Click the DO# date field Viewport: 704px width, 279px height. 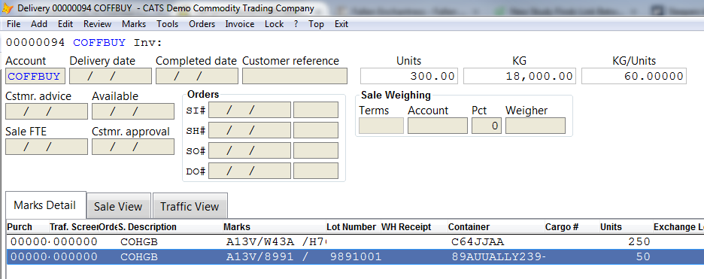(250, 171)
